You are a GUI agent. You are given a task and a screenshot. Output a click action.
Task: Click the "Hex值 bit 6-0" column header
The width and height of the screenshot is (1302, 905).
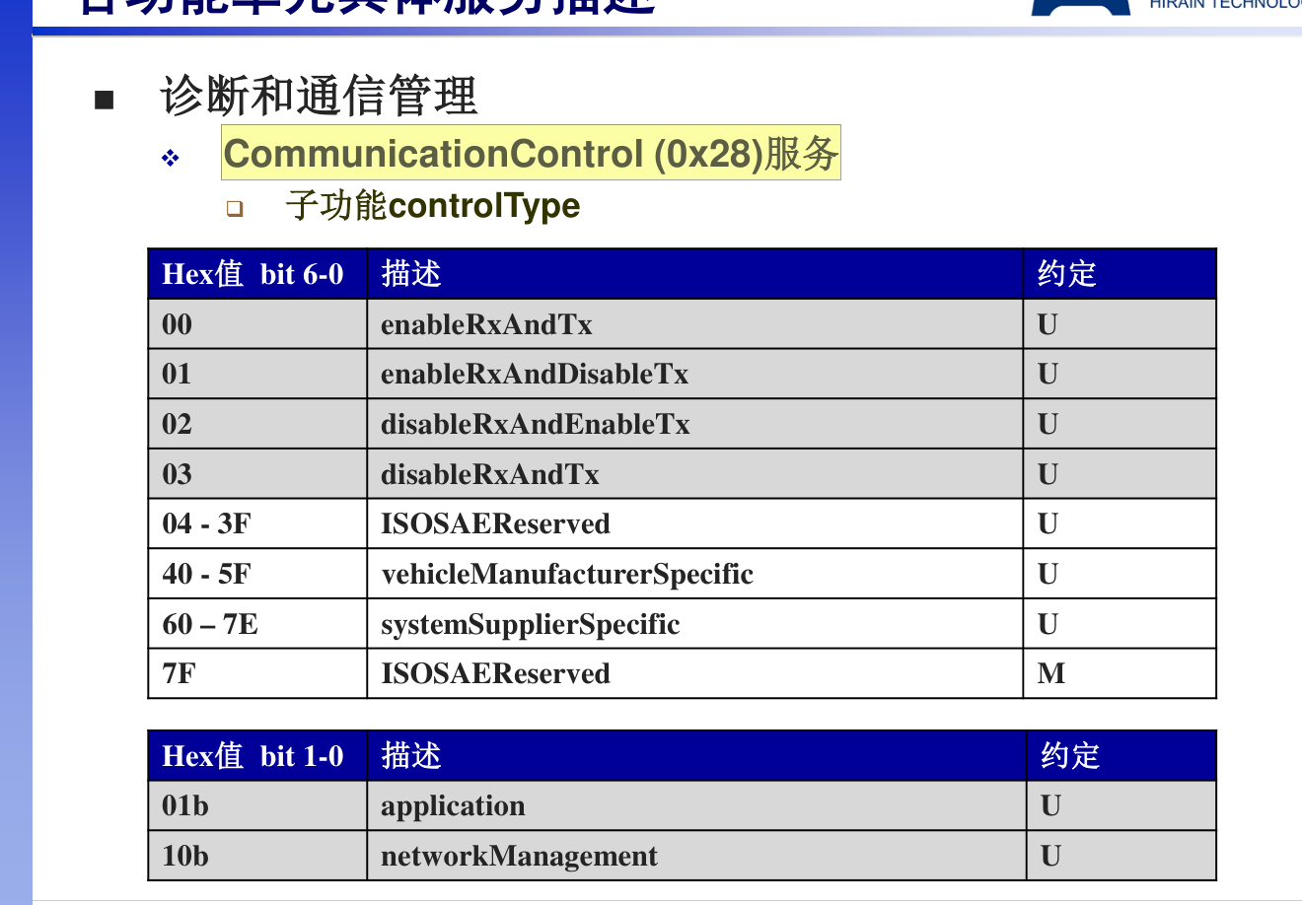coord(257,274)
